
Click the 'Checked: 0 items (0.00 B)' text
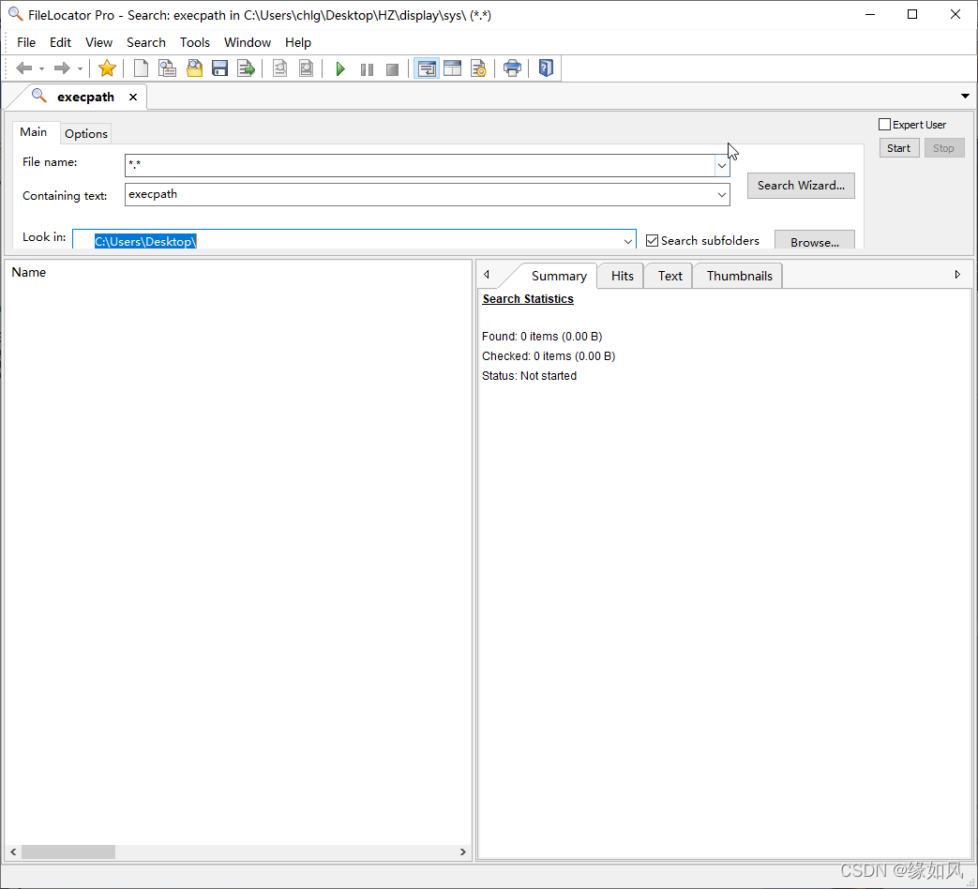coord(549,355)
